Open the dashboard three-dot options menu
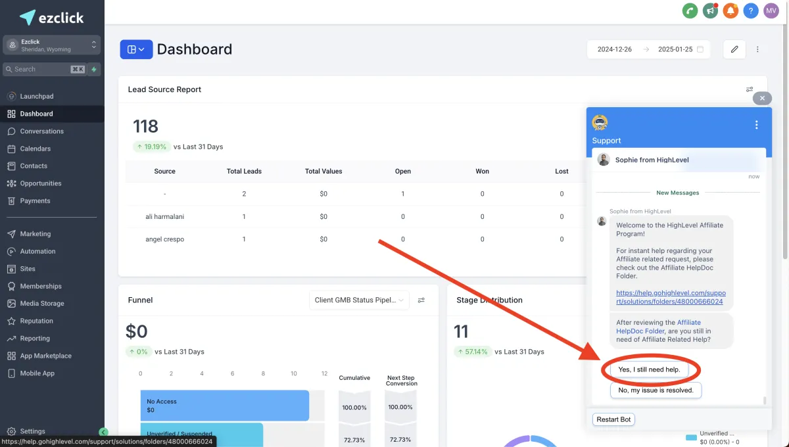 pyautogui.click(x=757, y=49)
